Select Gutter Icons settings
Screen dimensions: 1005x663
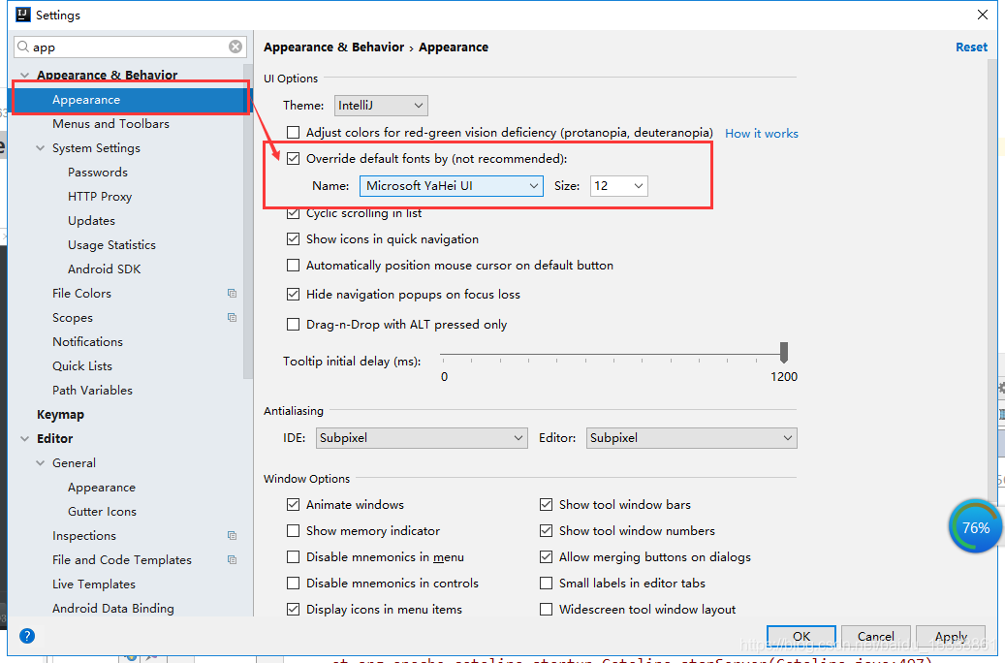[102, 512]
